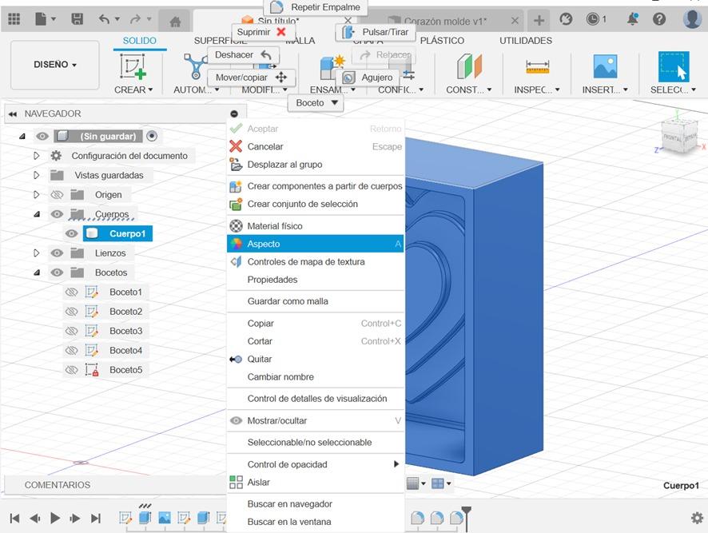Click the Navegador panel minus button
Viewport: 708px width, 533px height.
pyautogui.click(x=234, y=113)
